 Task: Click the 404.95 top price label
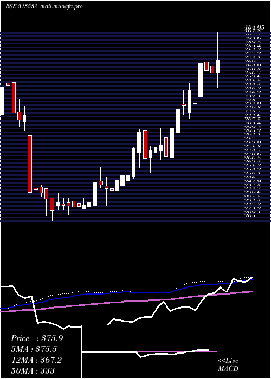254,28
